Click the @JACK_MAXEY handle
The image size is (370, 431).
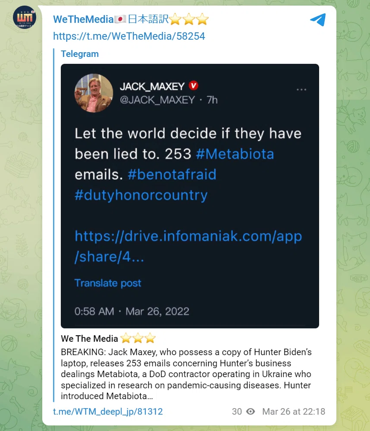[157, 100]
